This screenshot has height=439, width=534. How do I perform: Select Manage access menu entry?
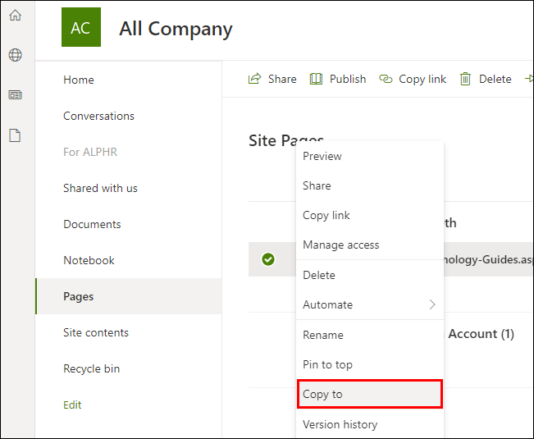[340, 245]
